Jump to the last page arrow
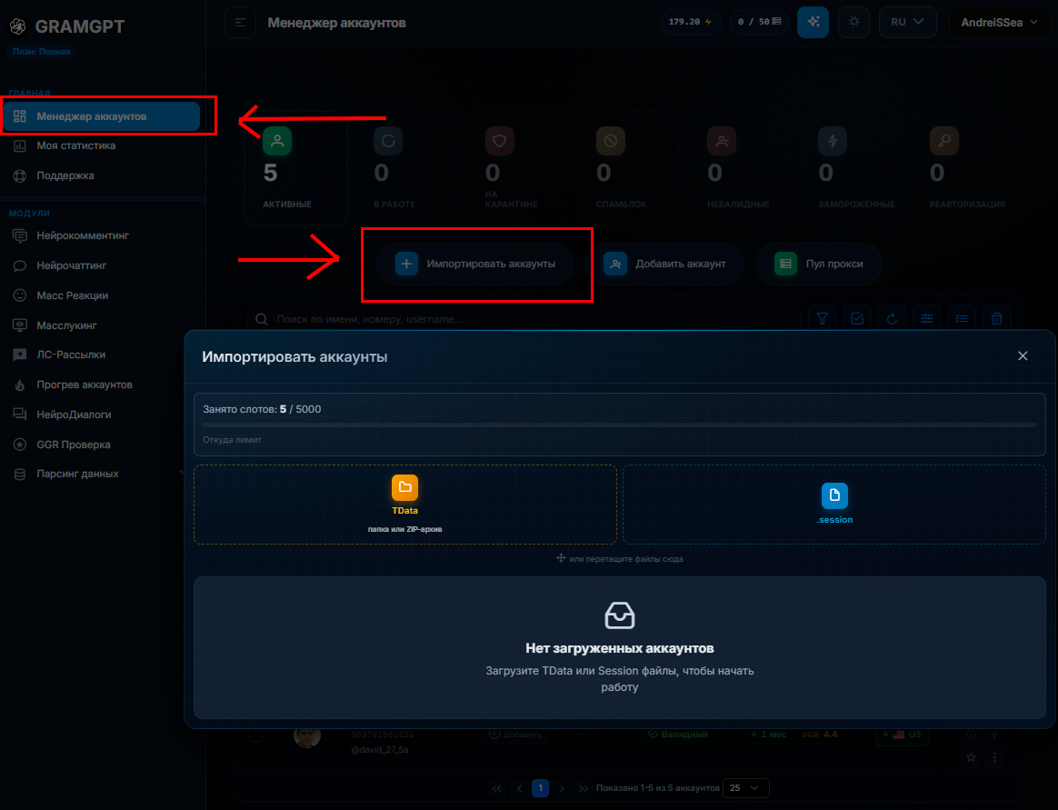1058x810 pixels. [584, 787]
